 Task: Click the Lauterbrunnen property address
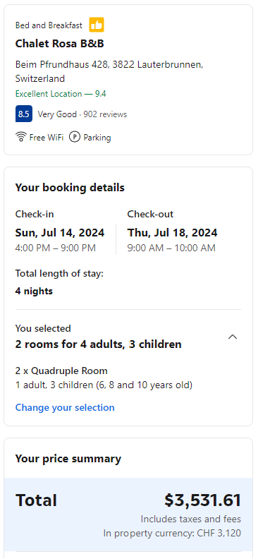(x=109, y=71)
